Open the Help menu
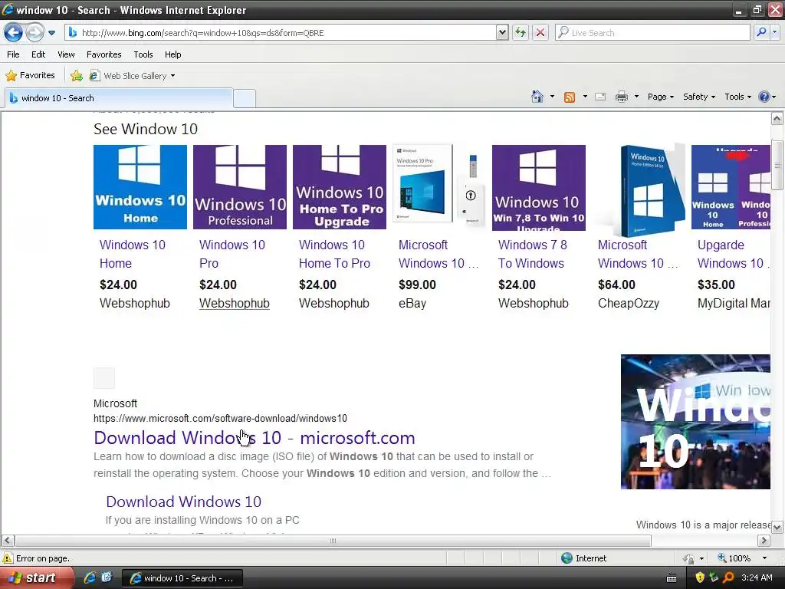 pyautogui.click(x=172, y=54)
